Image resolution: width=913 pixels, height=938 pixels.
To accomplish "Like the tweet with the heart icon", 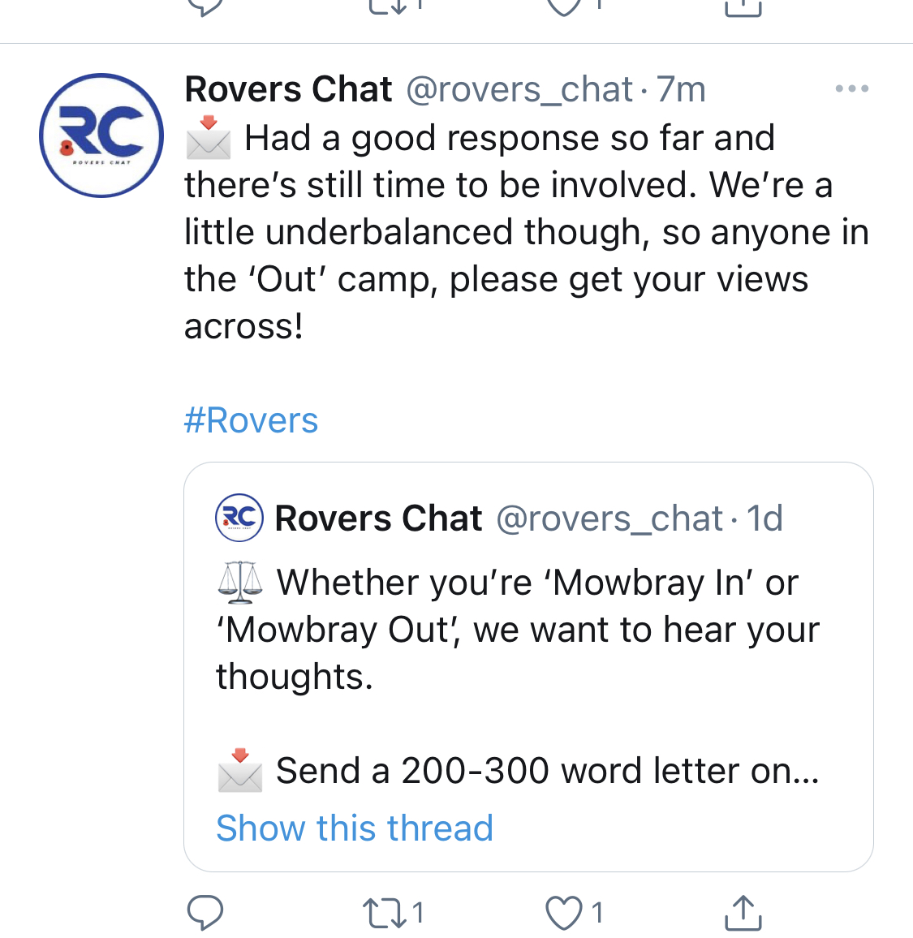I will 562,913.
